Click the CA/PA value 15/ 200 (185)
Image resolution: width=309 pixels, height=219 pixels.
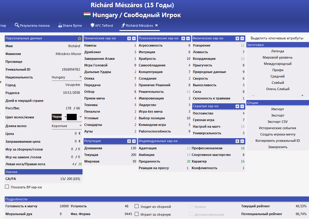(70, 179)
